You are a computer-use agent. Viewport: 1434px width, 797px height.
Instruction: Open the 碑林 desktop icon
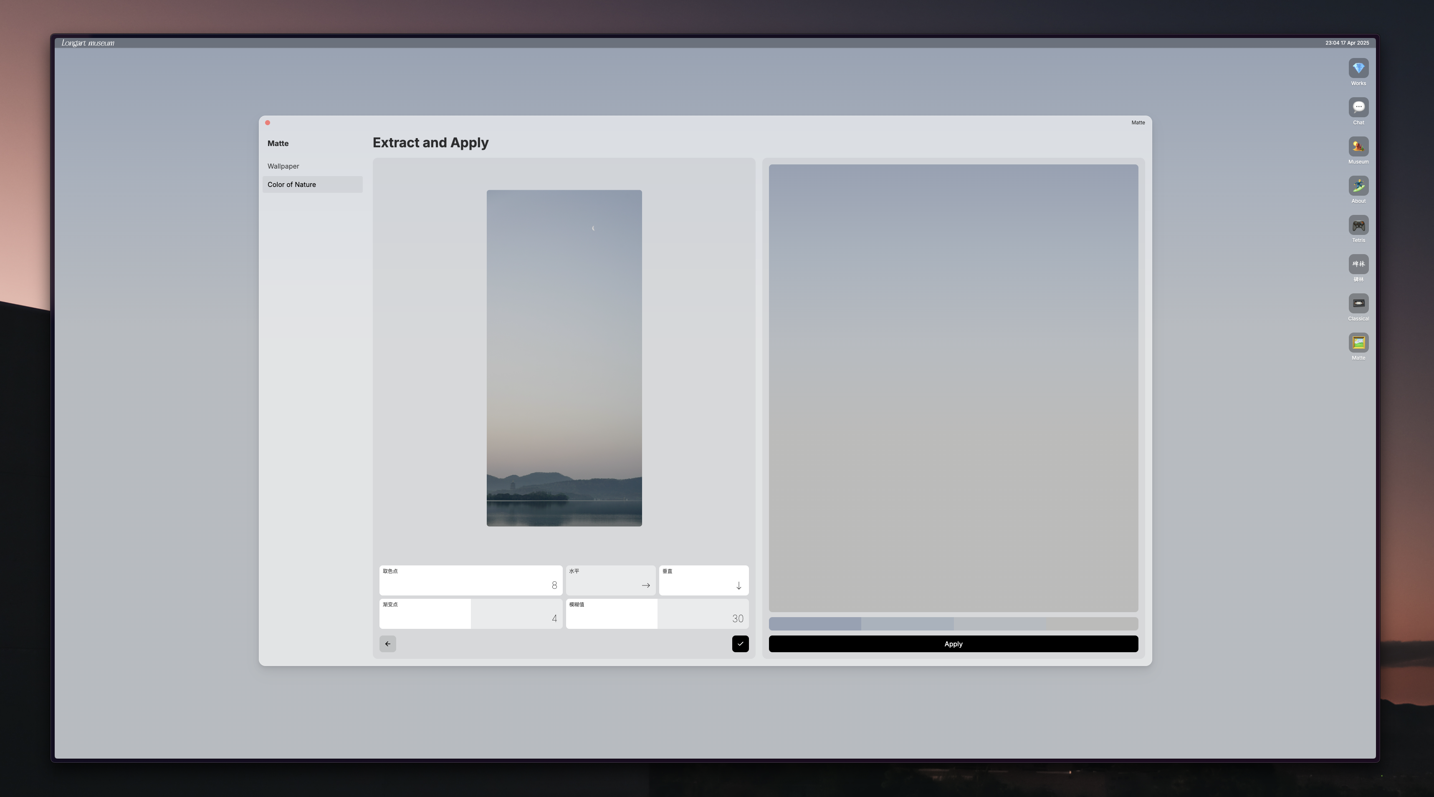click(1358, 265)
